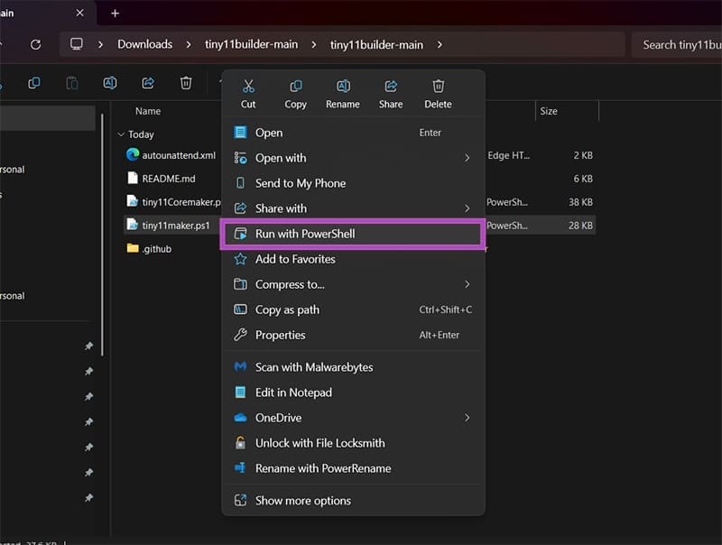The image size is (722, 545).
Task: Click the refresh icon beside address bar
Action: pos(36,44)
